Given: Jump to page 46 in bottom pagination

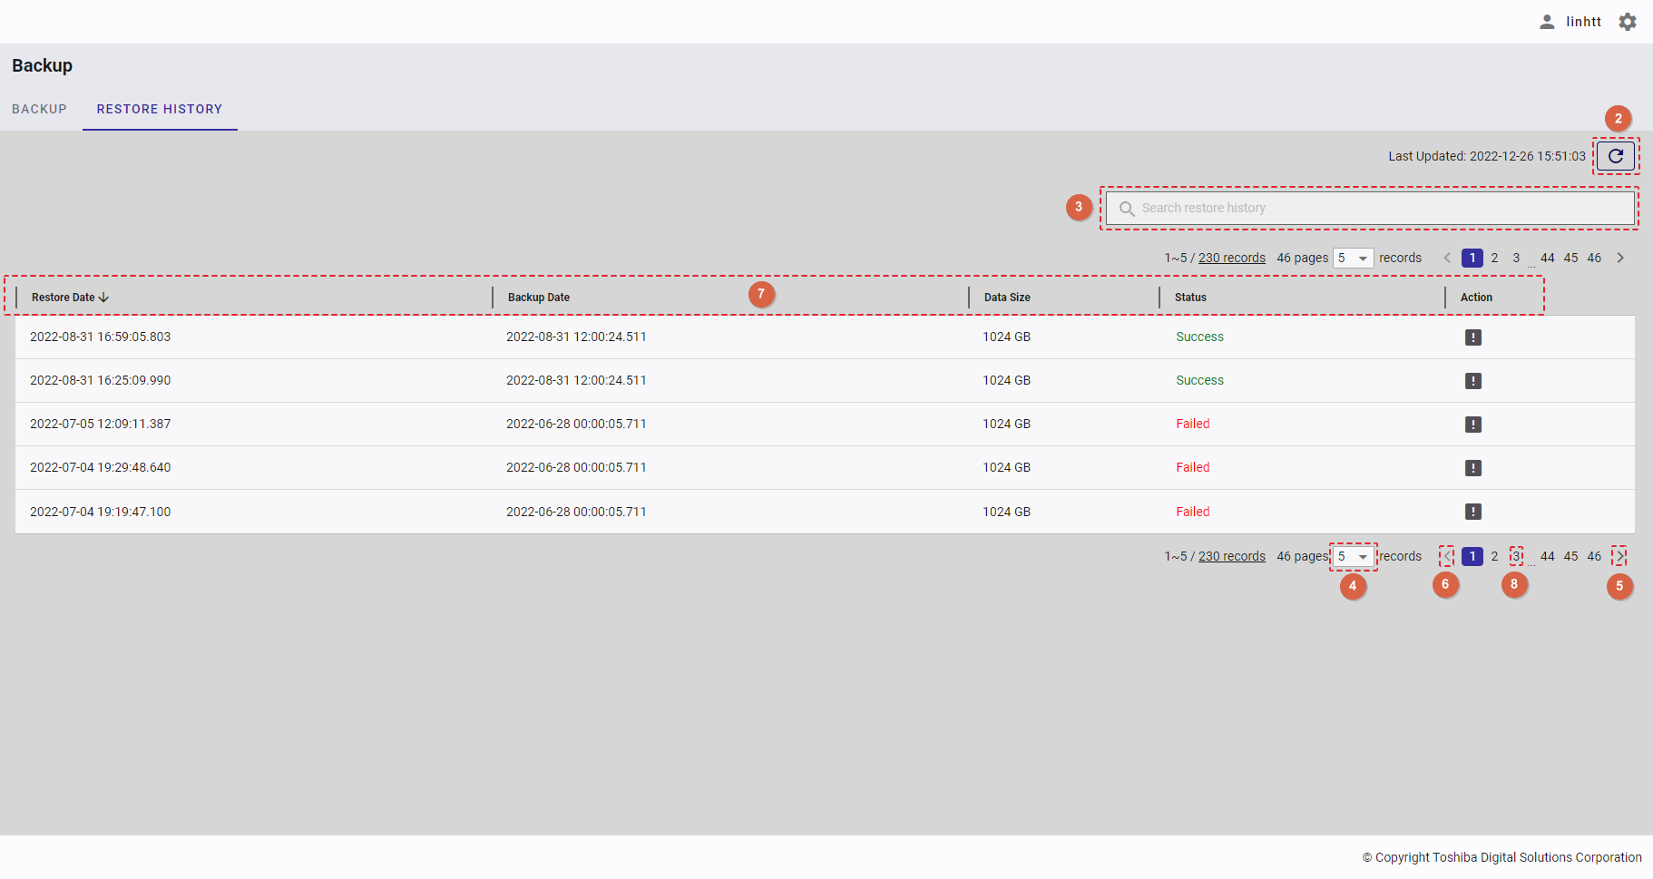Looking at the screenshot, I should [1594, 557].
